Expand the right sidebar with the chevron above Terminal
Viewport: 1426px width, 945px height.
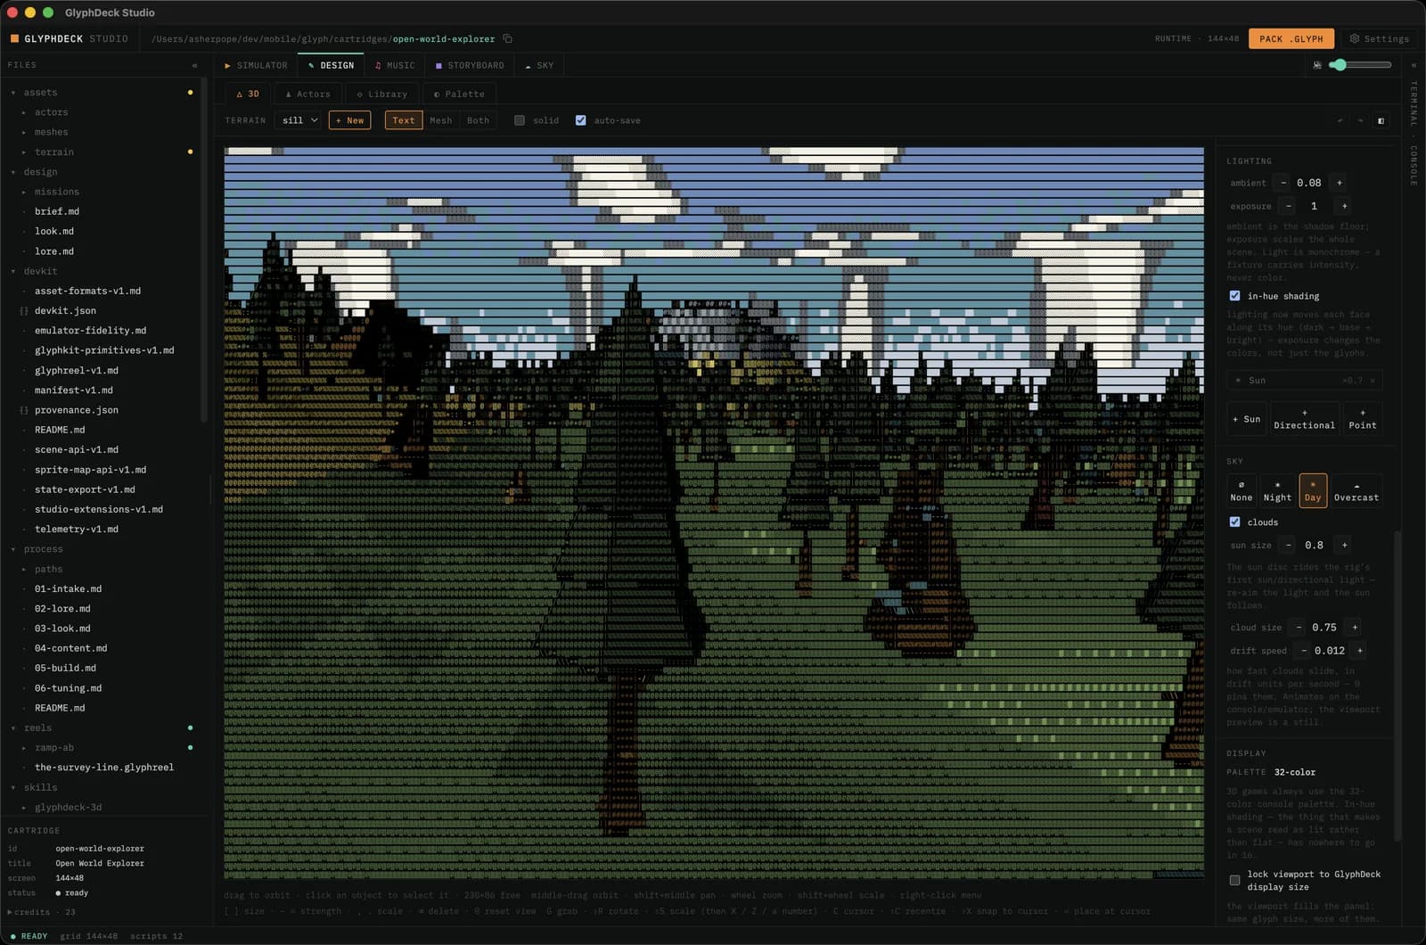[x=1414, y=65]
